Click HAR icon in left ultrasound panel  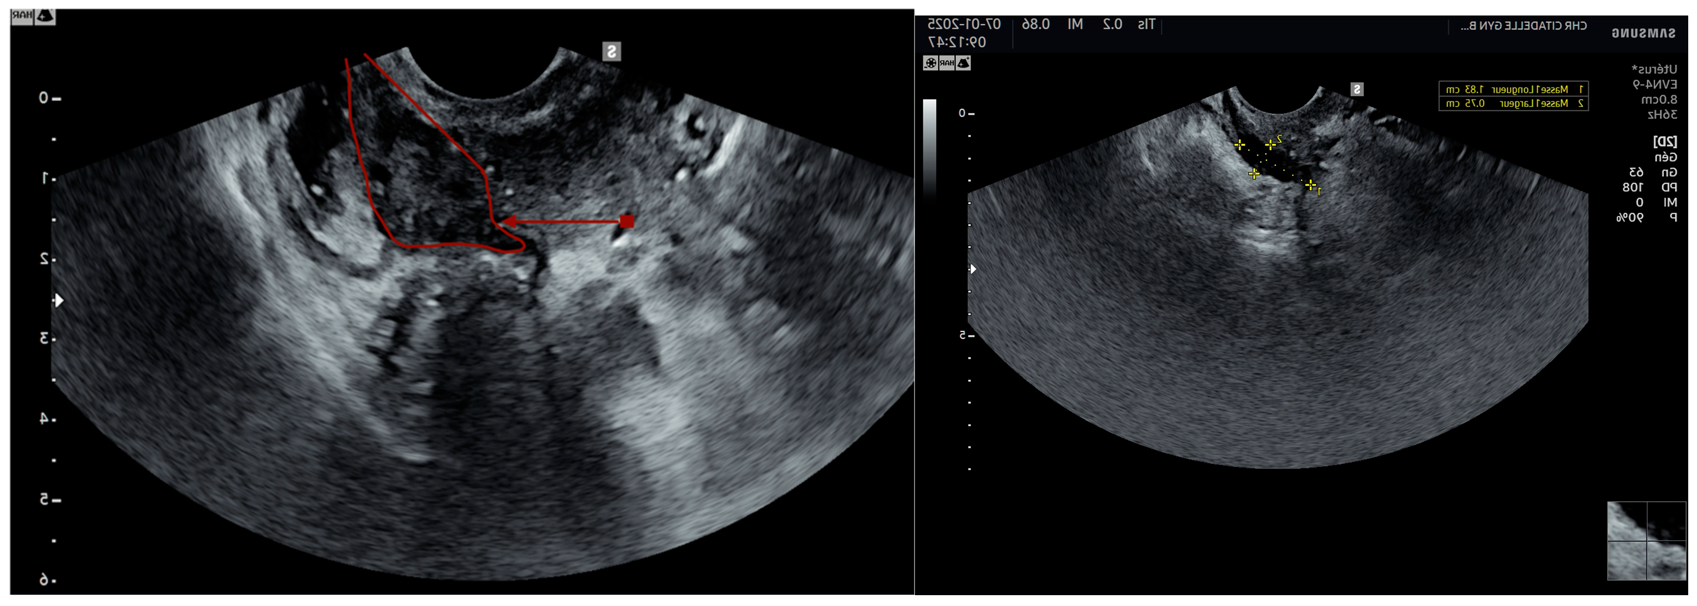[x=22, y=16]
